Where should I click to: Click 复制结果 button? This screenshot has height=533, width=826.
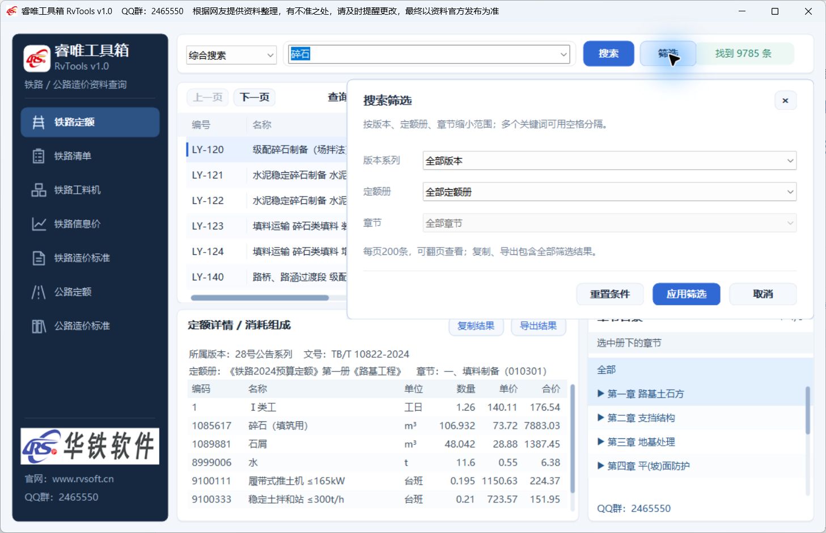pos(476,326)
